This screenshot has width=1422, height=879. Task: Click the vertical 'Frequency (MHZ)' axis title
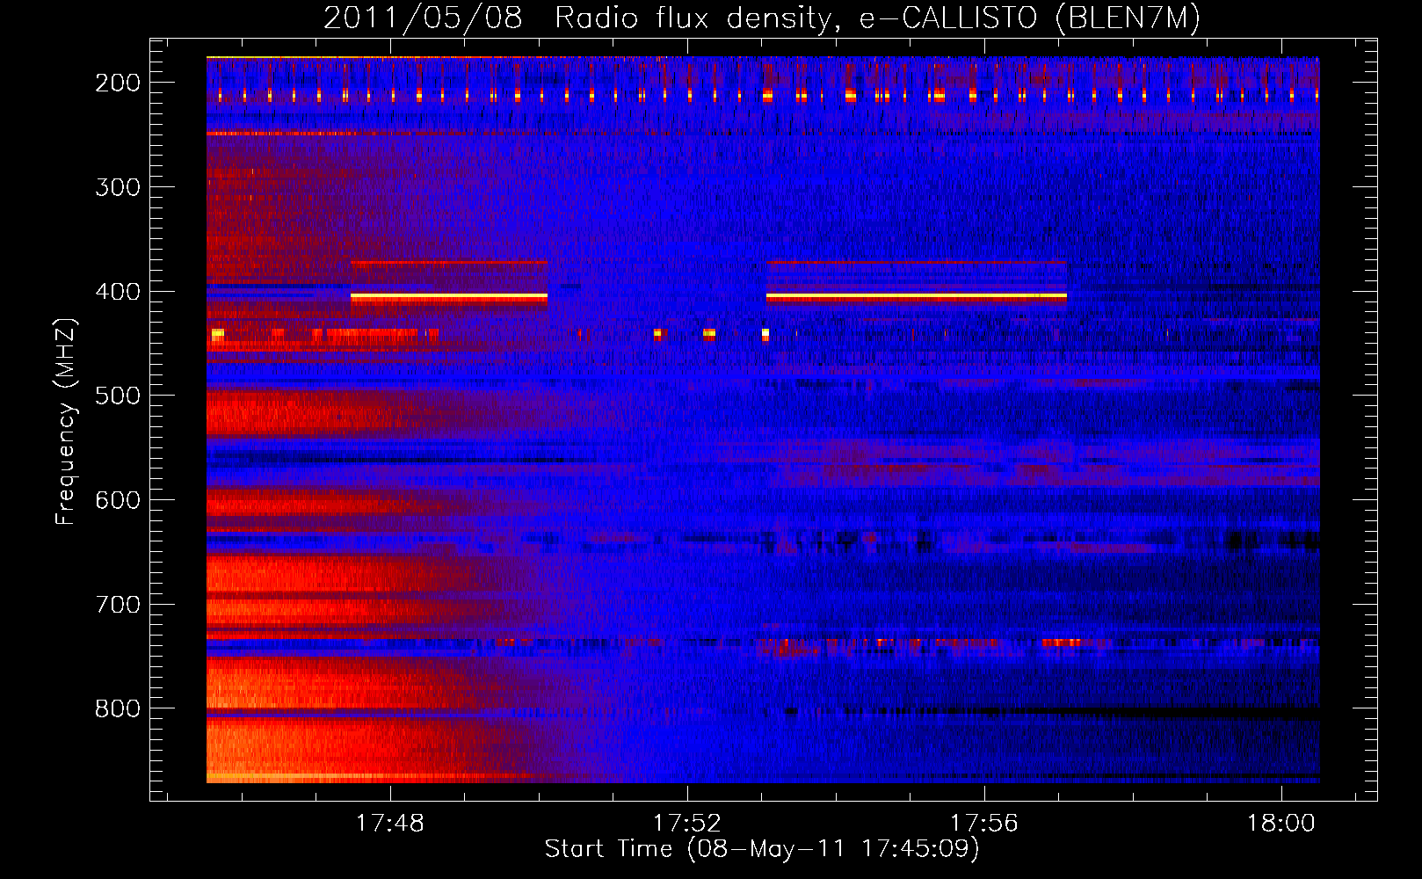point(67,421)
